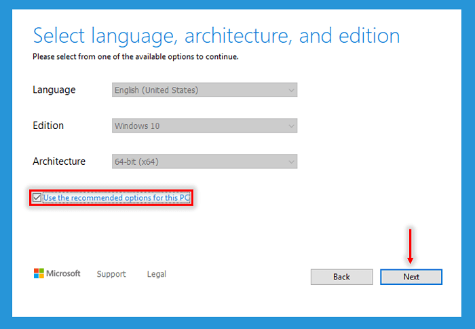
Task: Click the 'Please select from one' instruction text
Action: 136,57
